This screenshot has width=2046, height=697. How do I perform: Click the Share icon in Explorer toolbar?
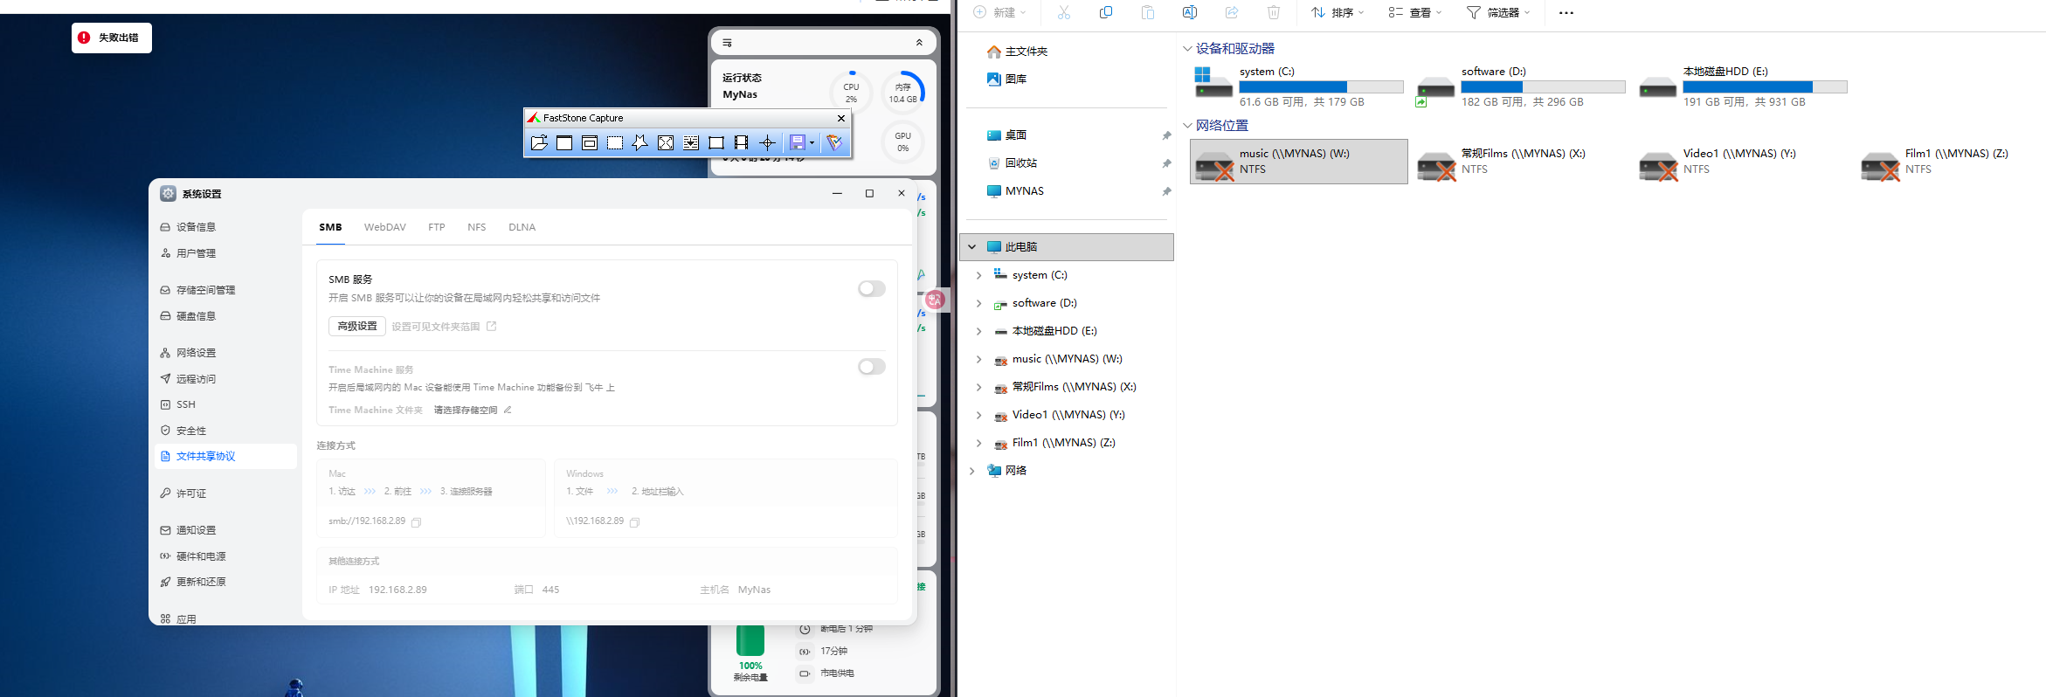tap(1232, 12)
